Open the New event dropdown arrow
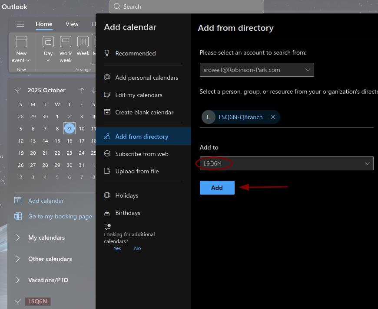The image size is (378, 309). click(x=27, y=60)
